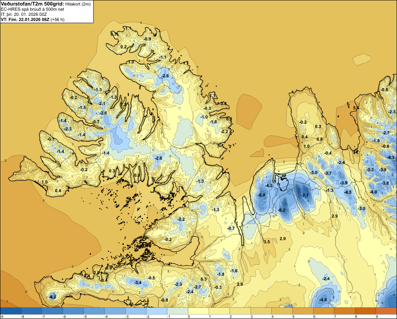Screen dimensions: 397x319
Task: Select the -1.5 temperature label
Action: [x=82, y=107]
